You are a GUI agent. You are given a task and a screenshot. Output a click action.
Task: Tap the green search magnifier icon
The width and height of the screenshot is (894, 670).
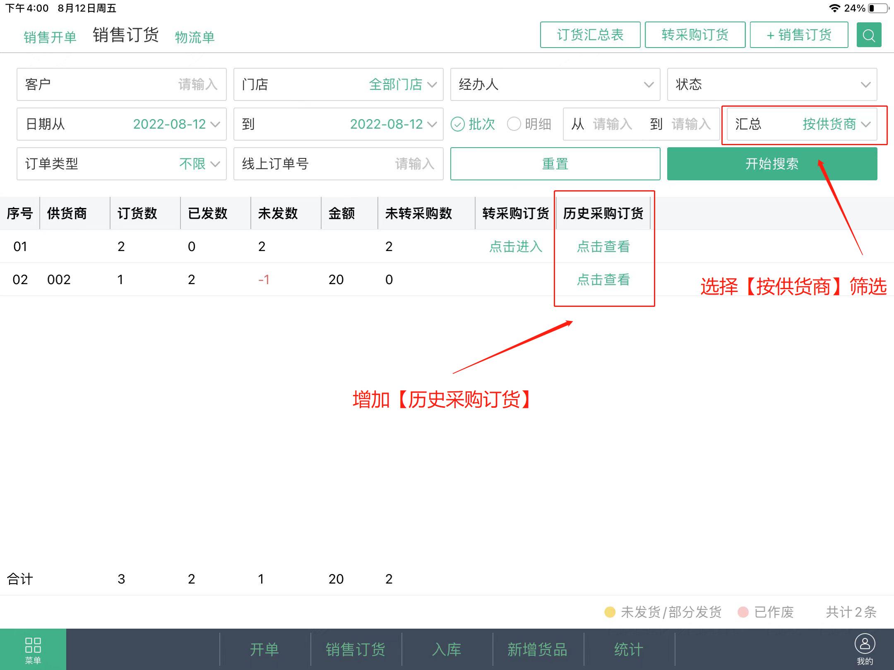pyautogui.click(x=869, y=35)
